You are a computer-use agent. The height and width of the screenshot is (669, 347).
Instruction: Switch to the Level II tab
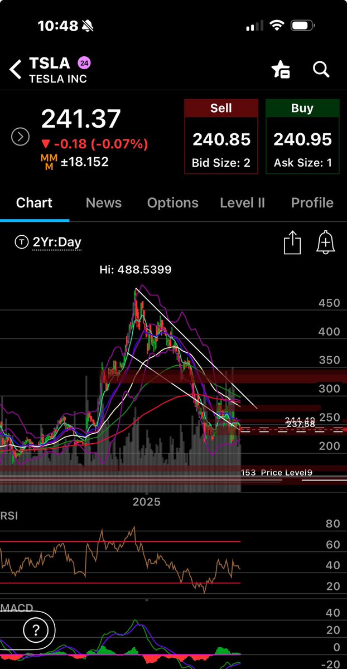tap(243, 203)
